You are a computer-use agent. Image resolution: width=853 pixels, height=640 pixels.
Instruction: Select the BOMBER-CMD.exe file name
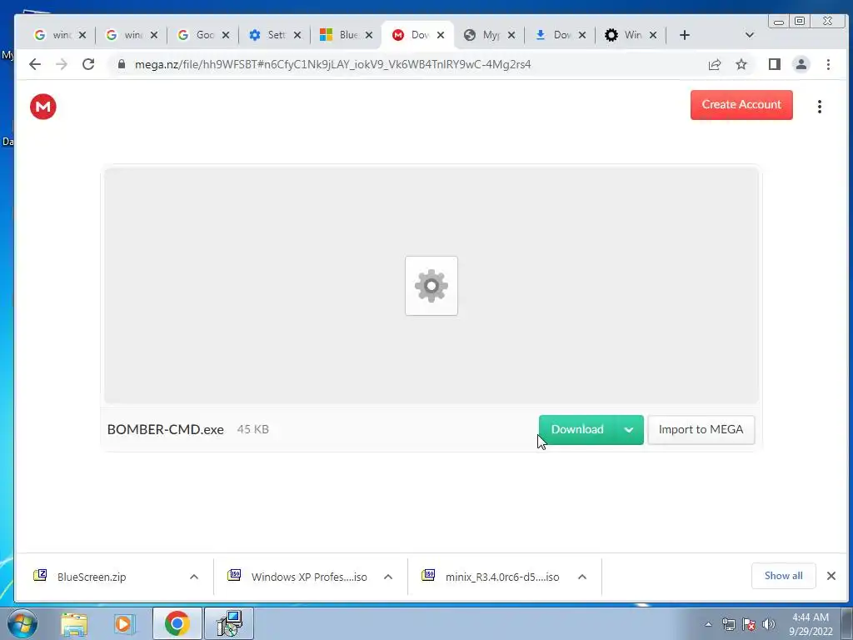click(166, 429)
